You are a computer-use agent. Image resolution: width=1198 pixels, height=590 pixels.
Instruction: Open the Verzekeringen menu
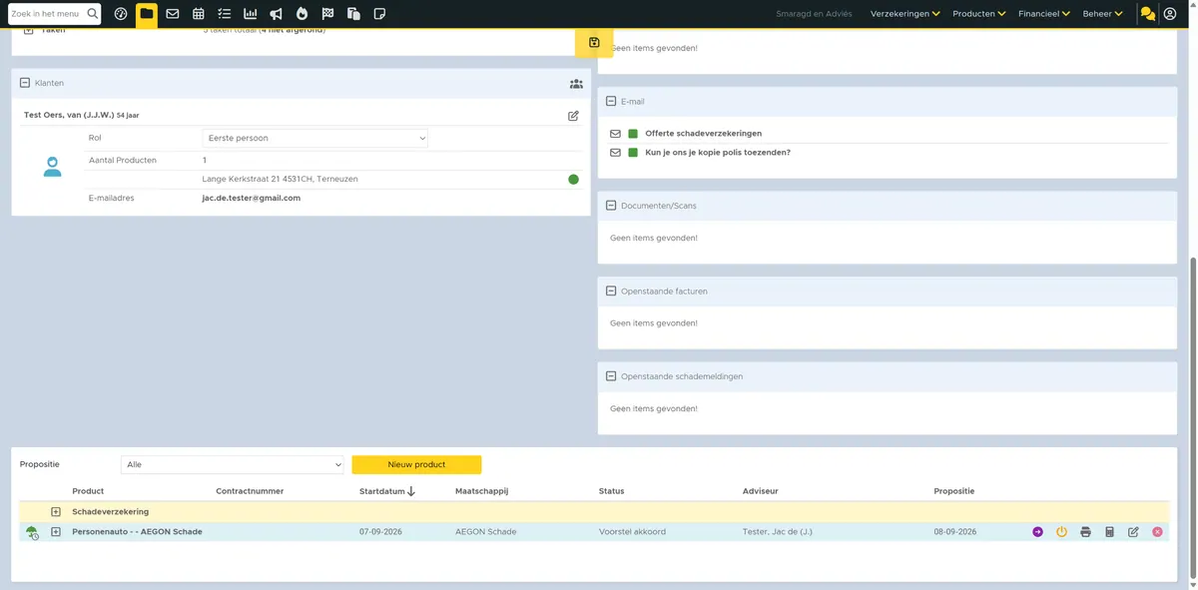pyautogui.click(x=905, y=14)
